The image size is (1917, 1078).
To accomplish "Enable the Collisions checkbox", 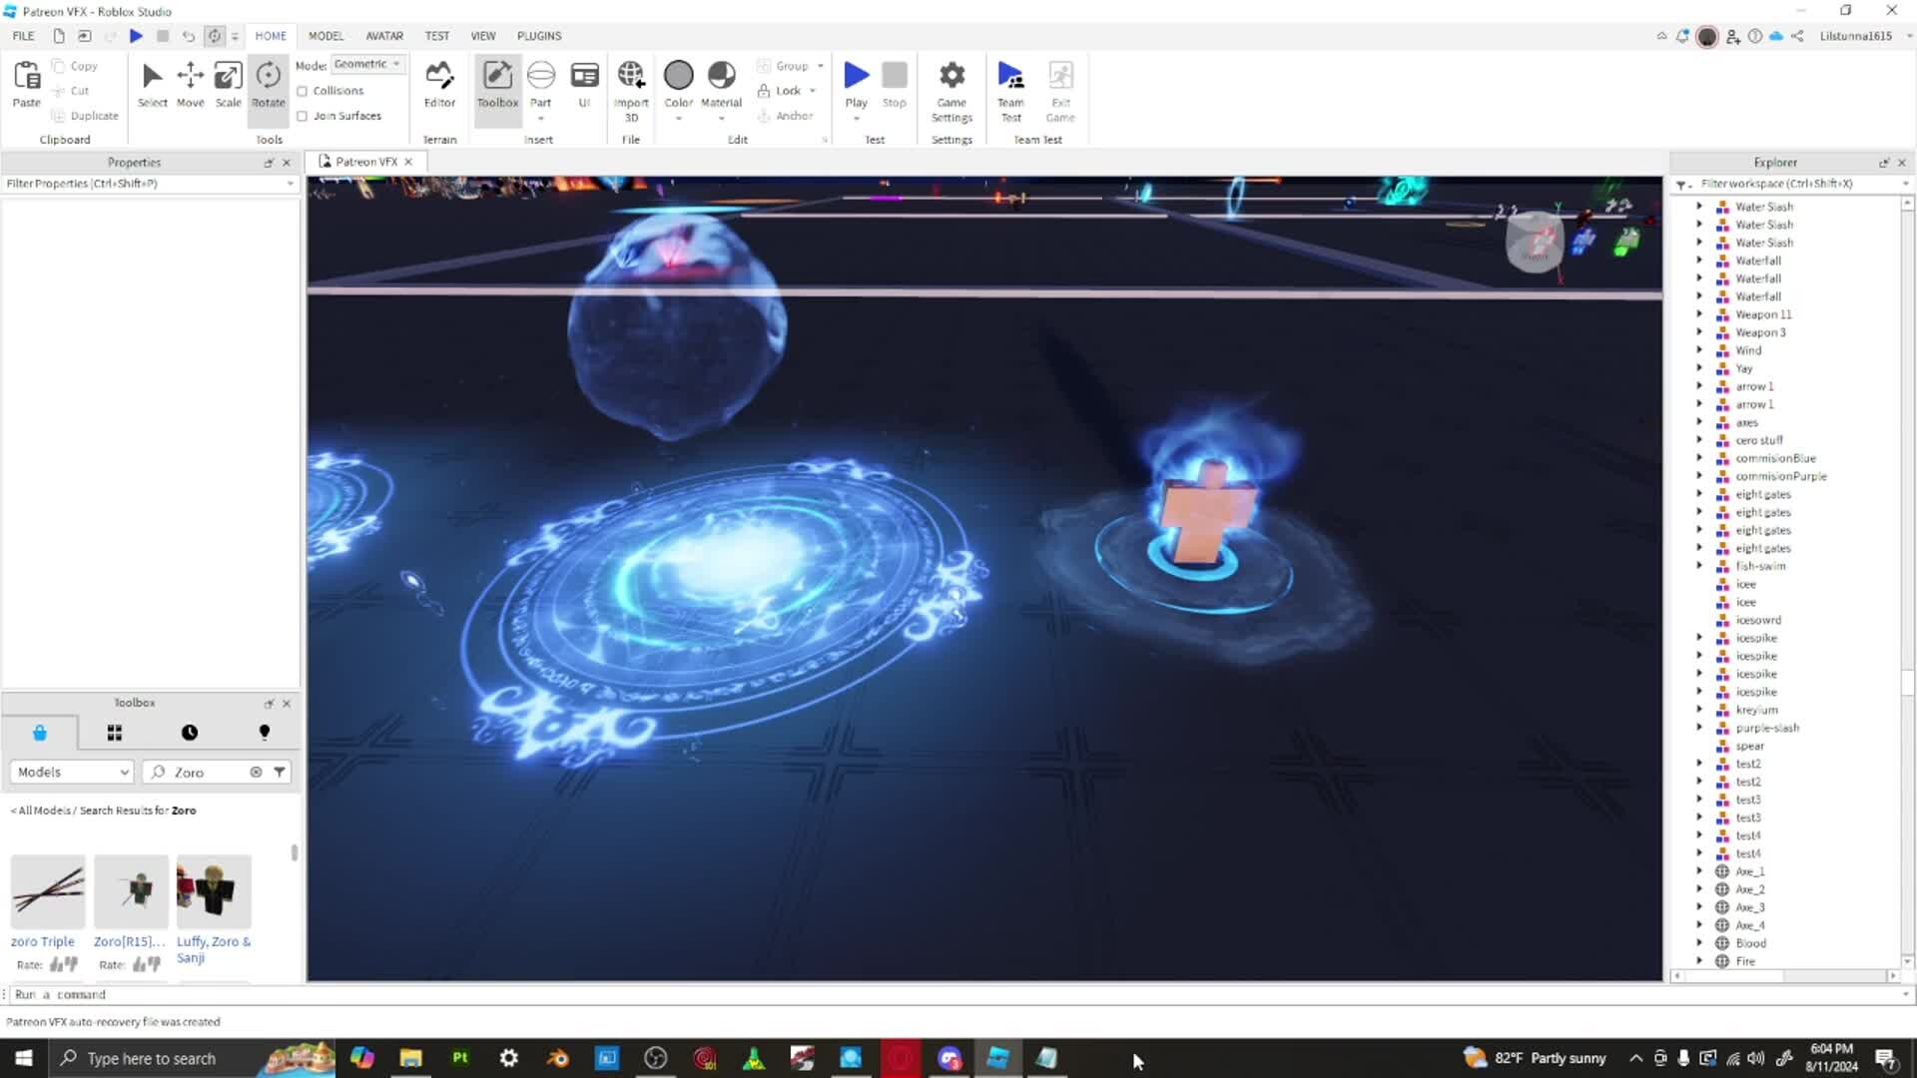I will 303,91.
